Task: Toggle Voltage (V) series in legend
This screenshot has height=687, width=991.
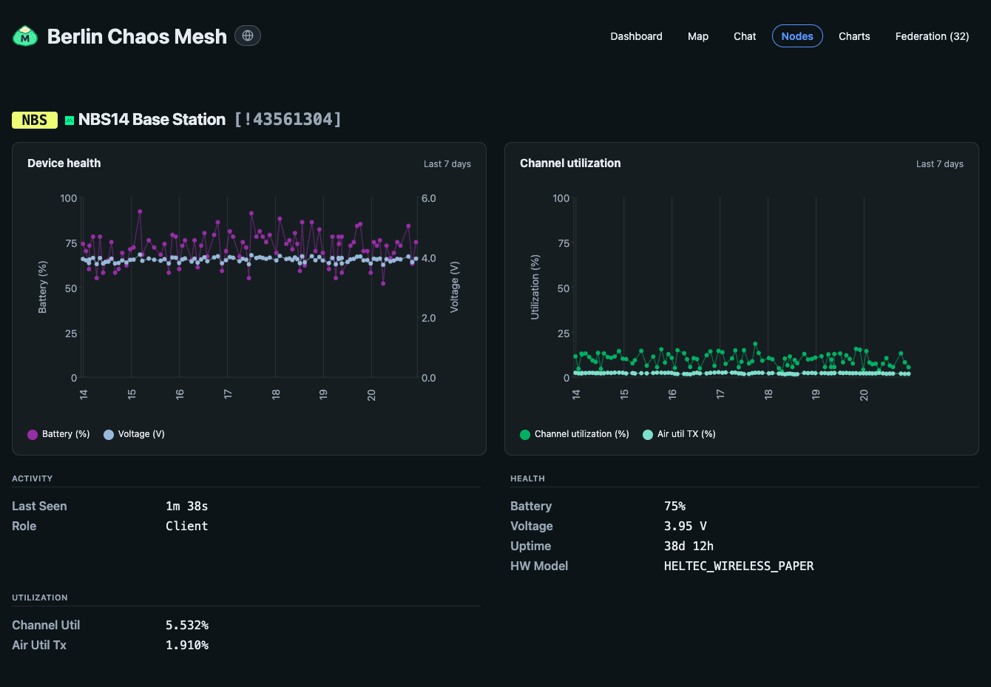Action: pos(134,434)
